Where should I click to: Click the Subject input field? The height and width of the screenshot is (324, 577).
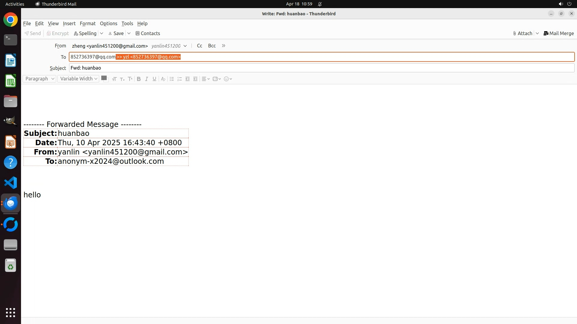[x=322, y=68]
